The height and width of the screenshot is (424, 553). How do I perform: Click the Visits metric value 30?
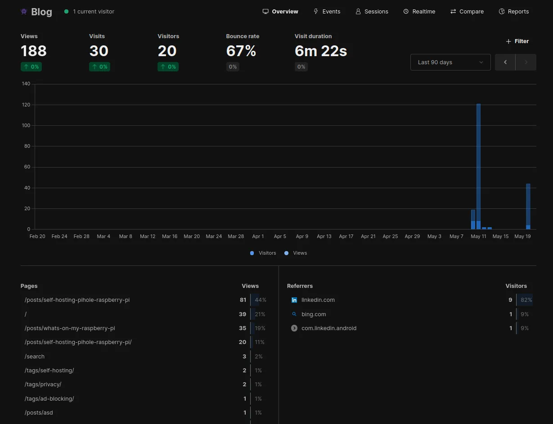99,51
